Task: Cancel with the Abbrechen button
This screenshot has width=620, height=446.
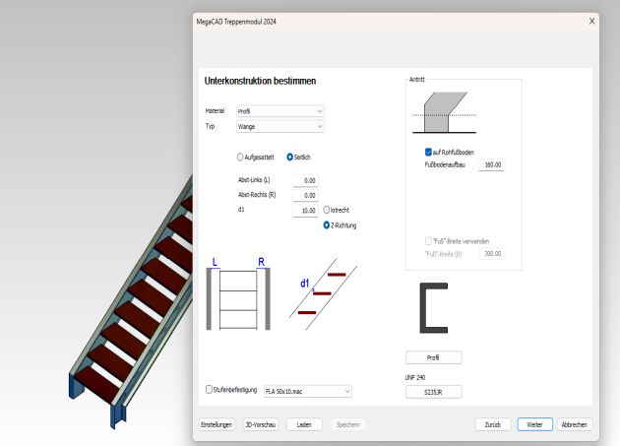Action: pos(574,424)
